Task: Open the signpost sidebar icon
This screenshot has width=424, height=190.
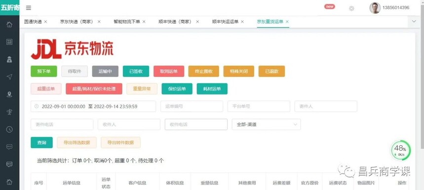Action: pos(9,112)
